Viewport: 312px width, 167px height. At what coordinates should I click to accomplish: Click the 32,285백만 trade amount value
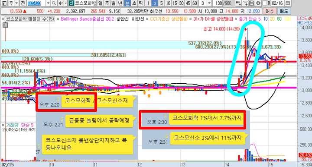[x=138, y=11]
